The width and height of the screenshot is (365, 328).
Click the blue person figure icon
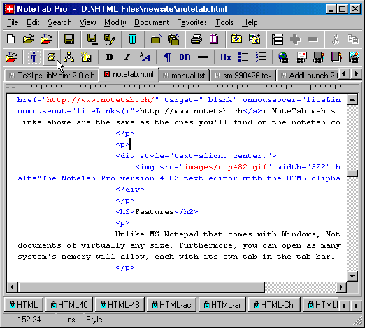[x=34, y=57]
